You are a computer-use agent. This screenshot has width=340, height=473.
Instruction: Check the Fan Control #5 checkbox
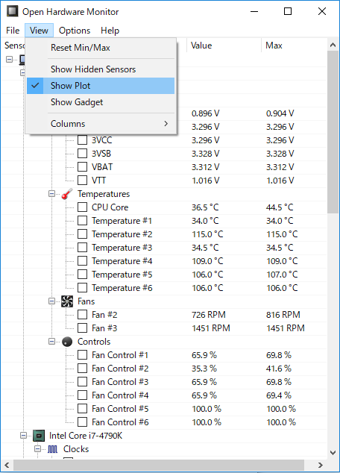(82, 408)
